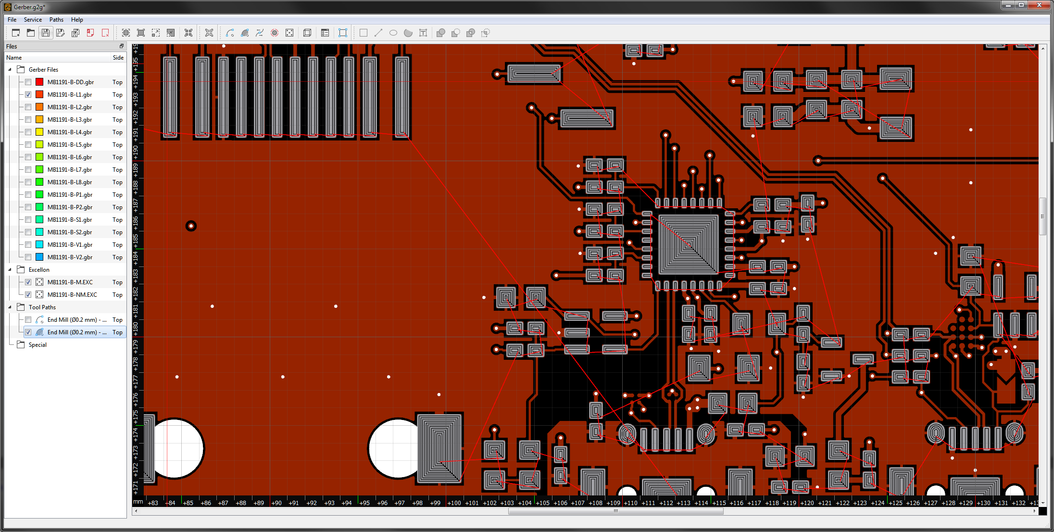
Task: Select the rectangle shape tool
Action: point(364,33)
